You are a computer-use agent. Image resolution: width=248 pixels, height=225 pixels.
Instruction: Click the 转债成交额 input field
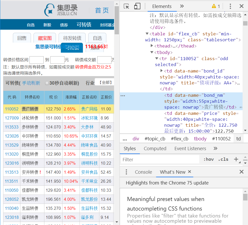pos(105,60)
